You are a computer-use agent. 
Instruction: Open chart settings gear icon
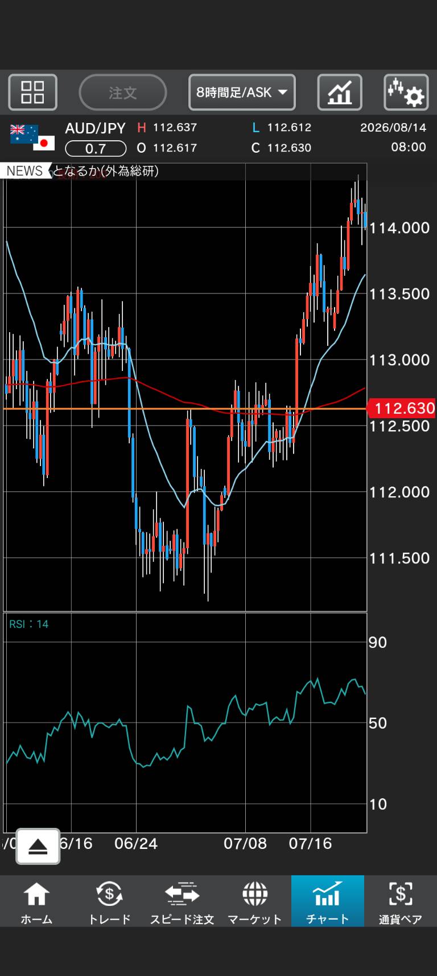coord(406,92)
